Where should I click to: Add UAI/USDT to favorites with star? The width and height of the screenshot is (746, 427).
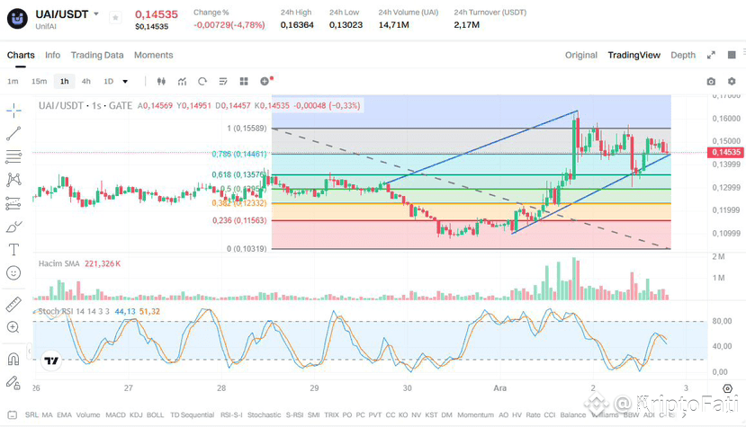click(115, 18)
